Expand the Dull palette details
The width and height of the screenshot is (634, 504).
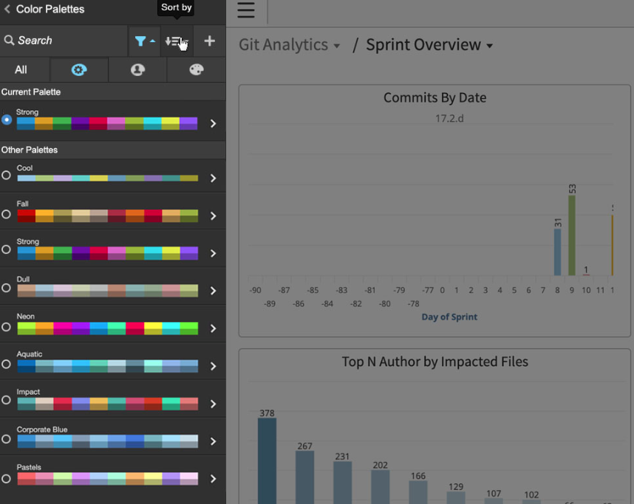(x=213, y=291)
